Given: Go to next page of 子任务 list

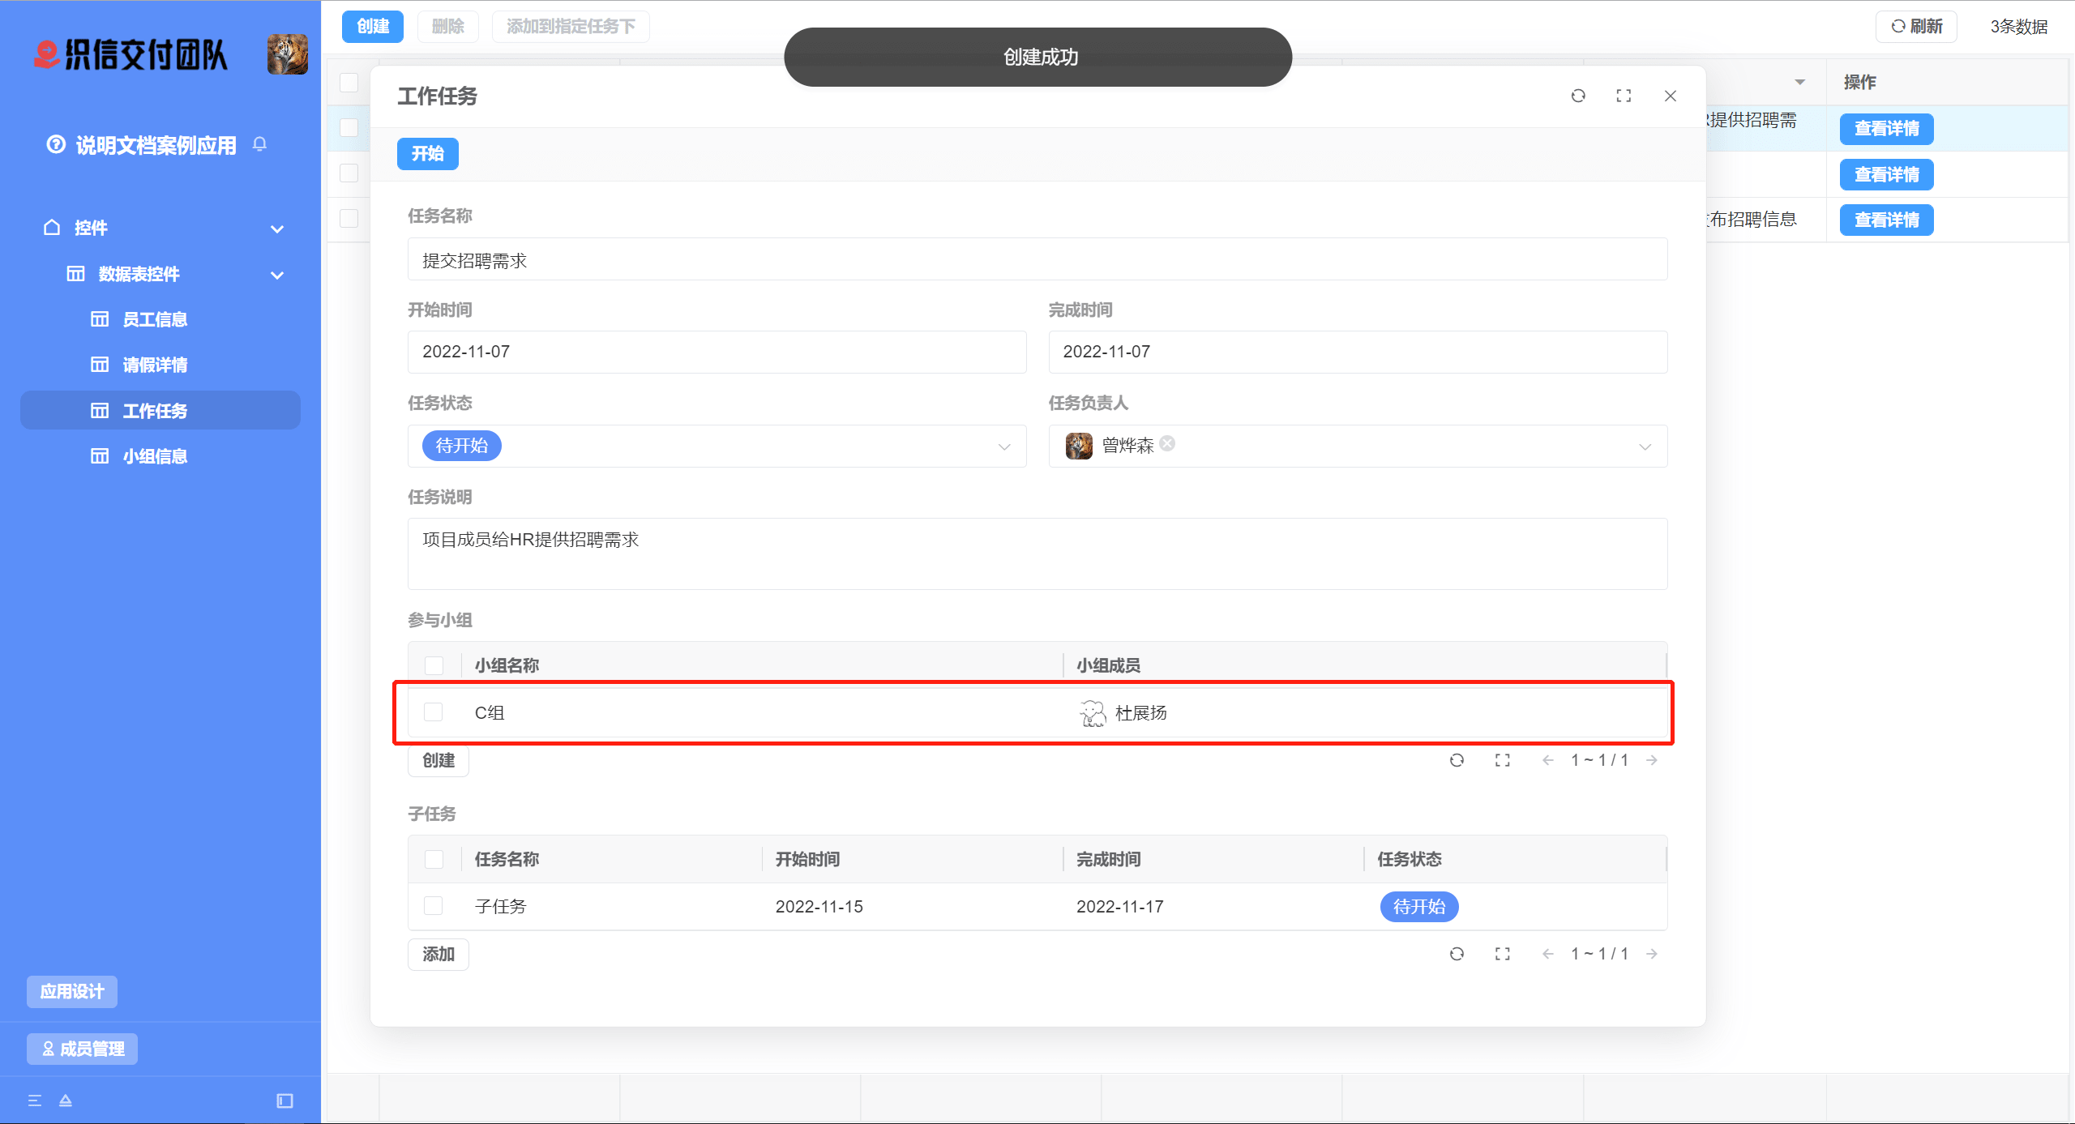Looking at the screenshot, I should pyautogui.click(x=1652, y=954).
